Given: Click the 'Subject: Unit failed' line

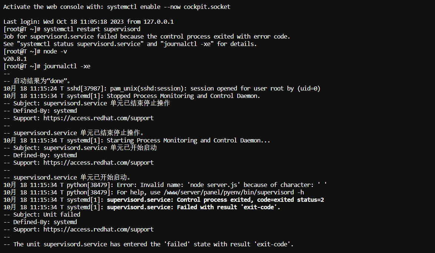Looking at the screenshot, I should 42,215.
